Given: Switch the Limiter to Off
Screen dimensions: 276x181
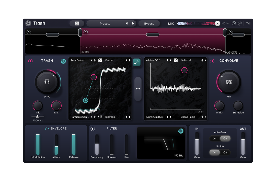Looking at the screenshot, I should 225,152.
